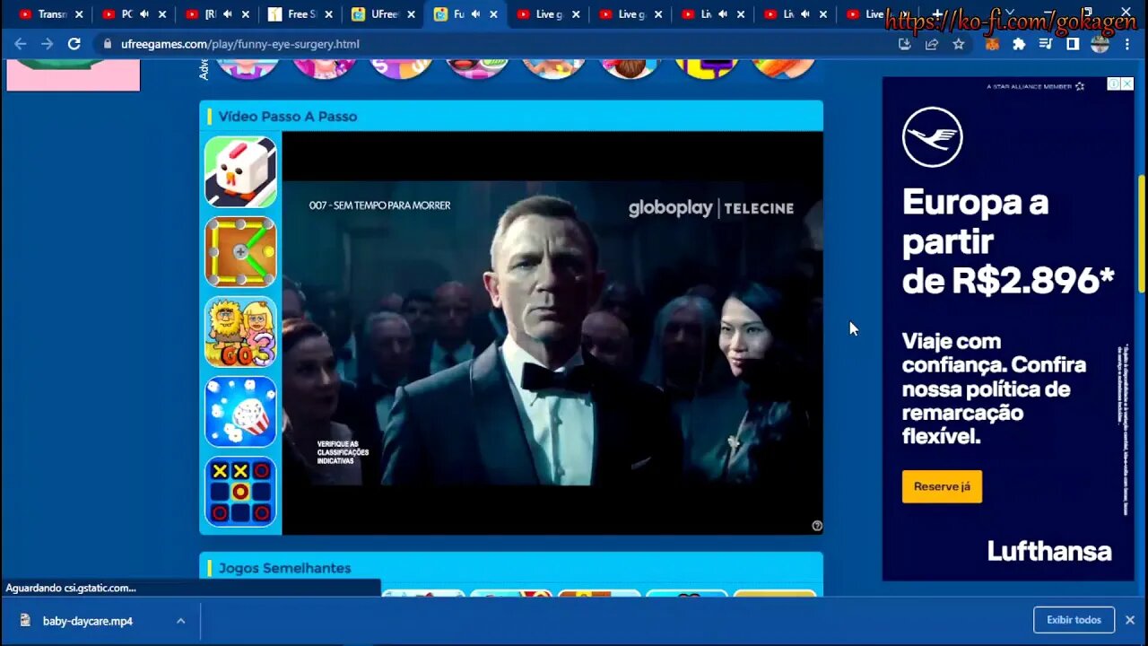This screenshot has height=646, width=1148.
Task: Click the Reserve já button
Action: point(942,486)
